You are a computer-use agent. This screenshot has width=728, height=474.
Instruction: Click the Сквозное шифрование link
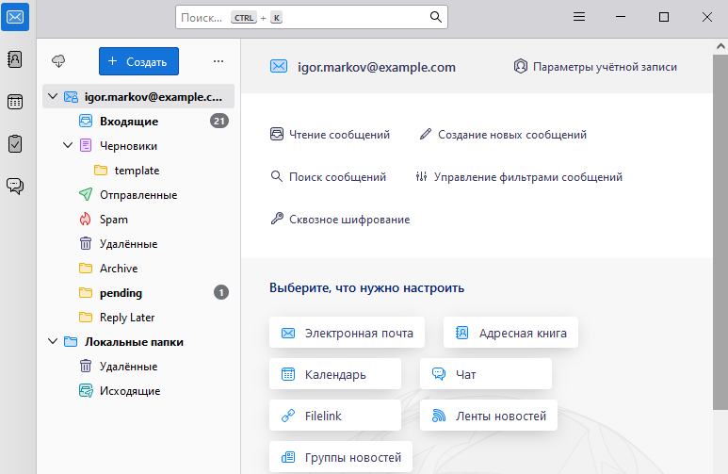[348, 220]
